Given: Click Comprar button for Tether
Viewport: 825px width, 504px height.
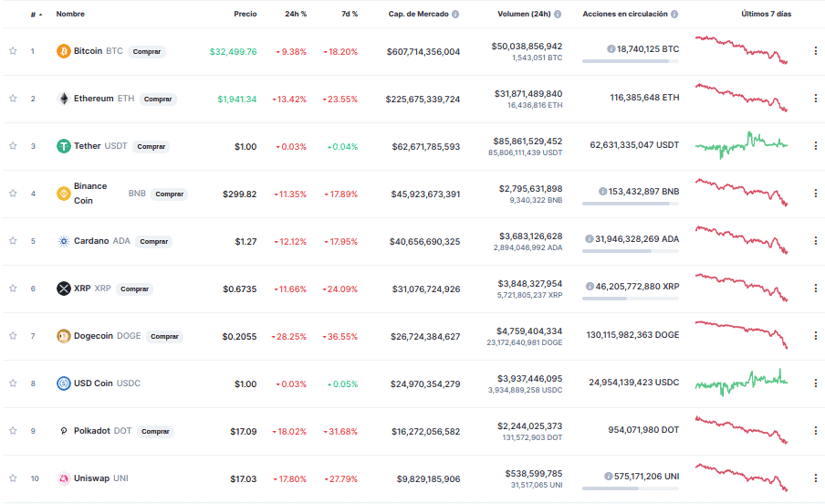Looking at the screenshot, I should pyautogui.click(x=151, y=146).
